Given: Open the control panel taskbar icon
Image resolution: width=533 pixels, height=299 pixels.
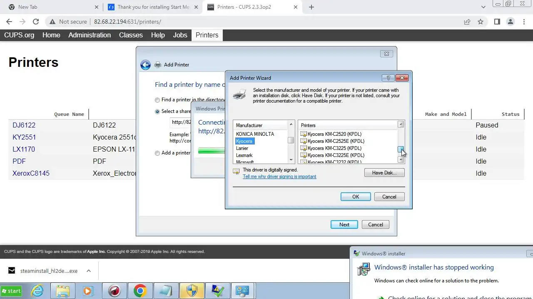Looking at the screenshot, I should 243,291.
